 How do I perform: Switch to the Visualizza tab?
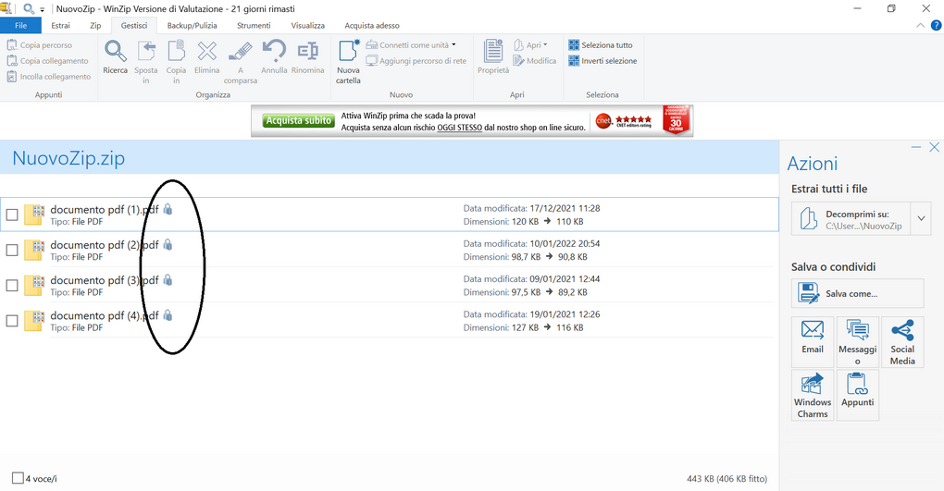click(x=307, y=25)
